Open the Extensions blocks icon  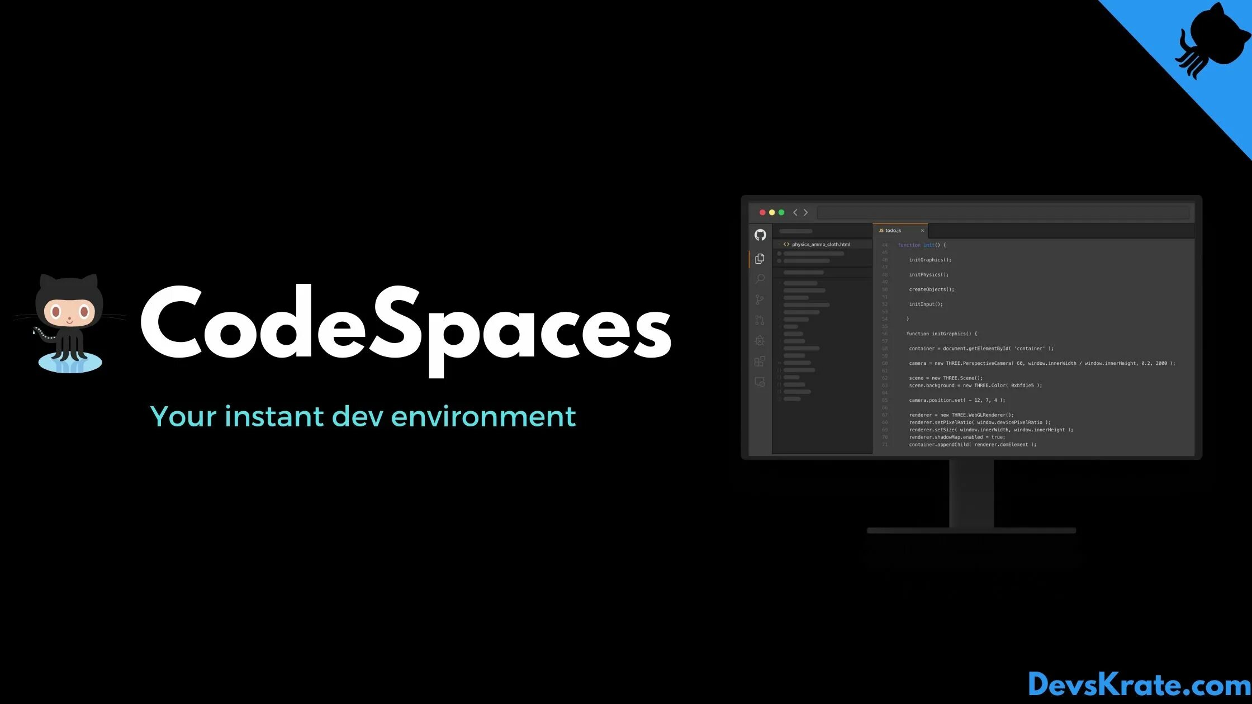click(760, 361)
